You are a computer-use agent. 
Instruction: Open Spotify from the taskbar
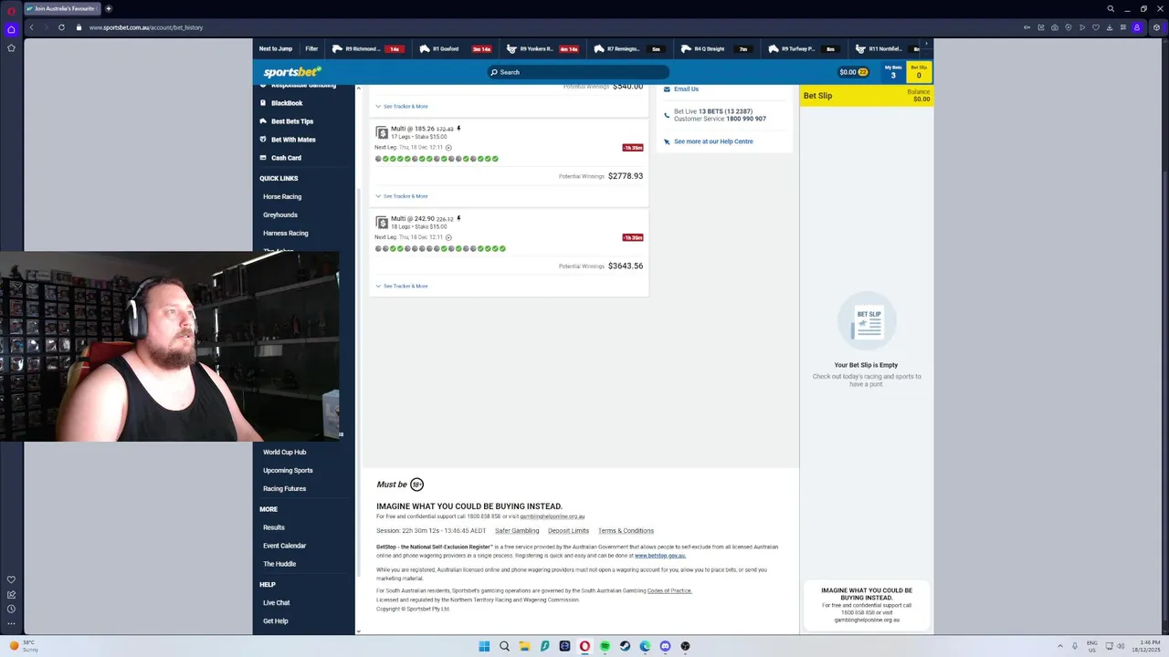coord(605,646)
